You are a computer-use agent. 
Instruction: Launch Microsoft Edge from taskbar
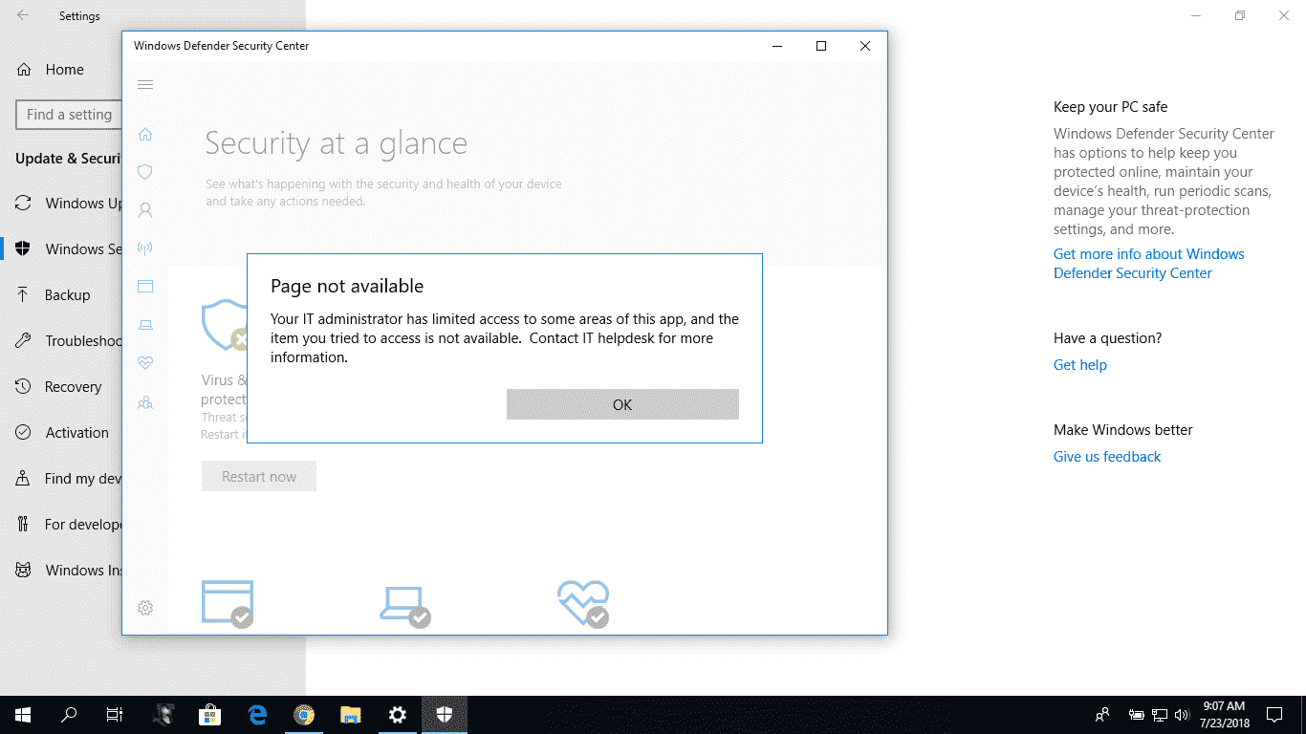tap(257, 715)
